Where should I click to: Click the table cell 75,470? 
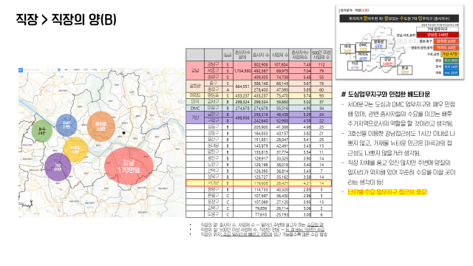[279, 95]
